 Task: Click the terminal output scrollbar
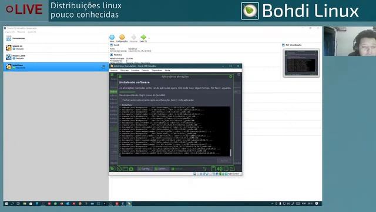click(230, 153)
